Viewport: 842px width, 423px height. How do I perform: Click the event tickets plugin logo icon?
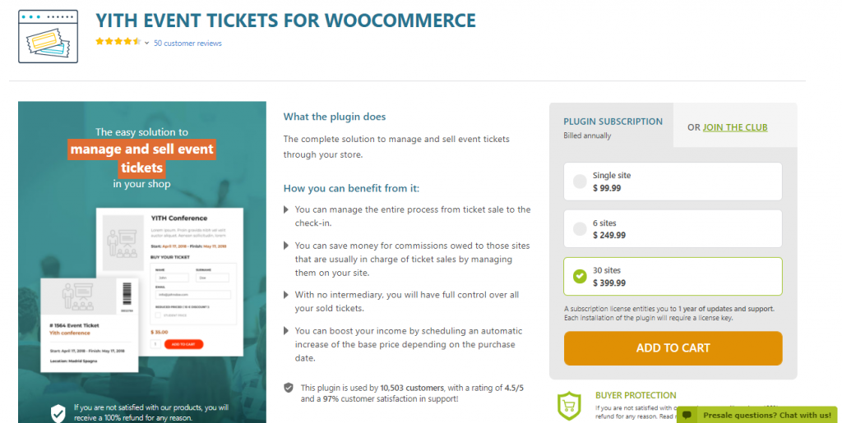pyautogui.click(x=48, y=36)
